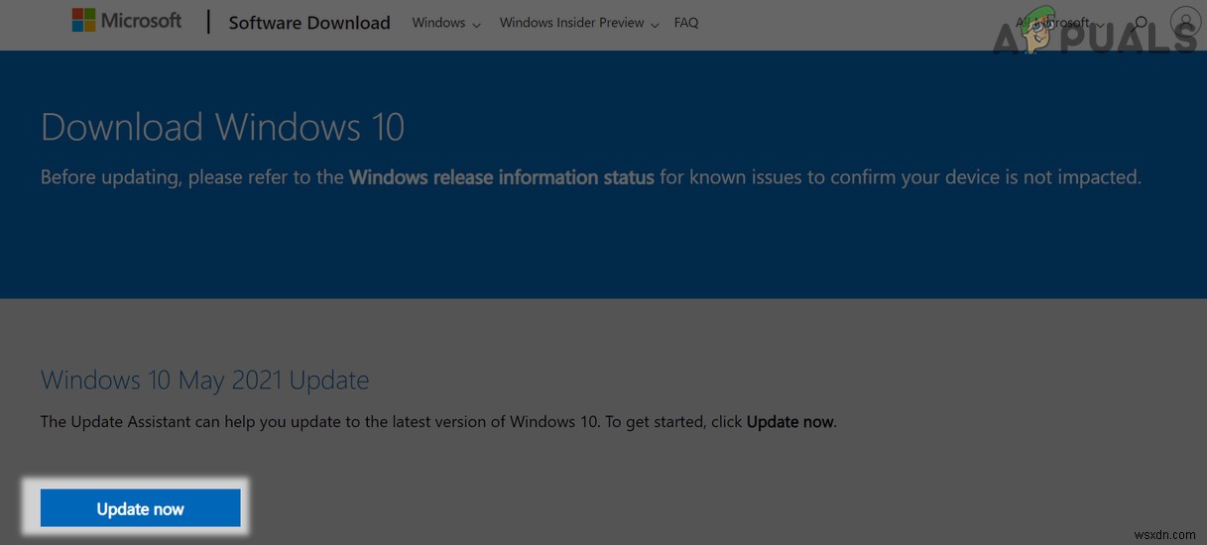Expand the Windows dropdown menu
Screen dimensions: 1207x545
[x=446, y=23]
